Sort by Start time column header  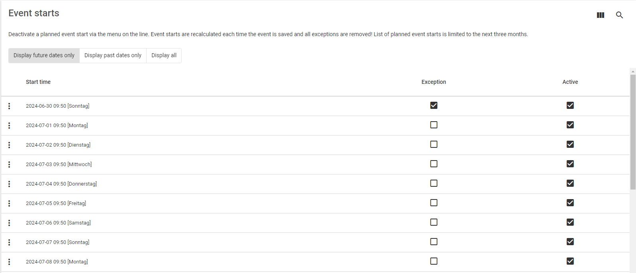click(x=38, y=82)
